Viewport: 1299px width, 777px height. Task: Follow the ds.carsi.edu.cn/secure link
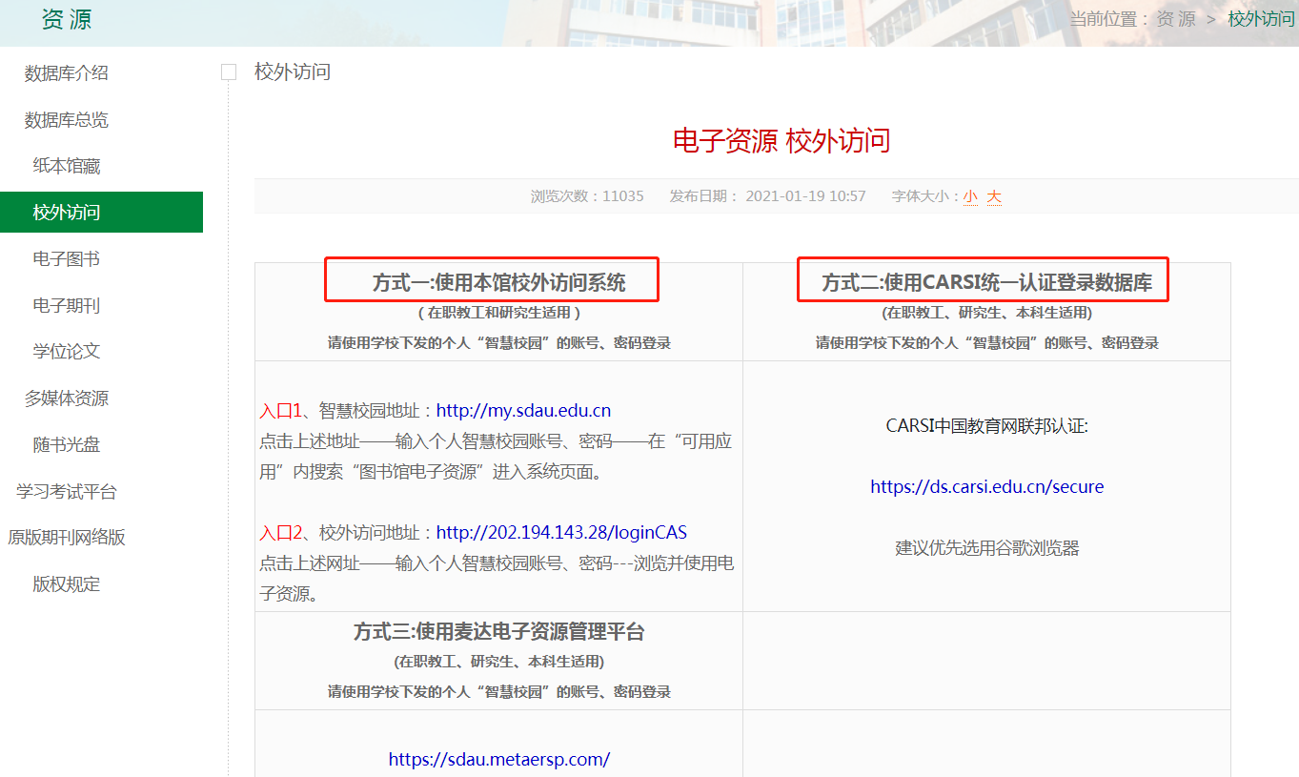986,486
